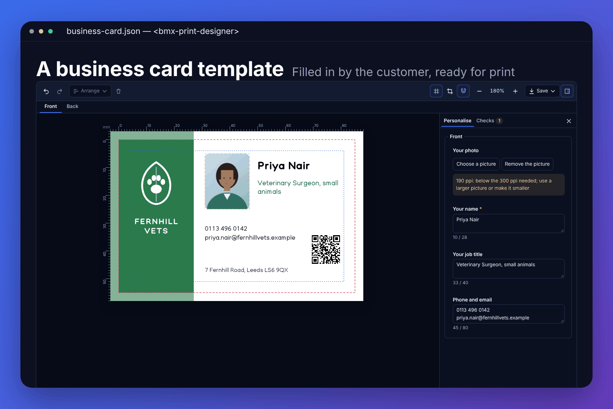Click the Your job title field

pos(508,269)
